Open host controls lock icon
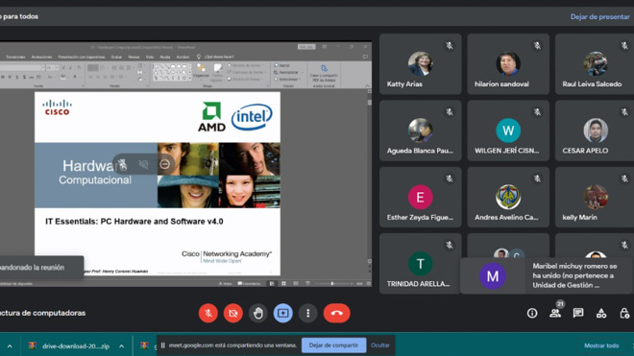 624,313
